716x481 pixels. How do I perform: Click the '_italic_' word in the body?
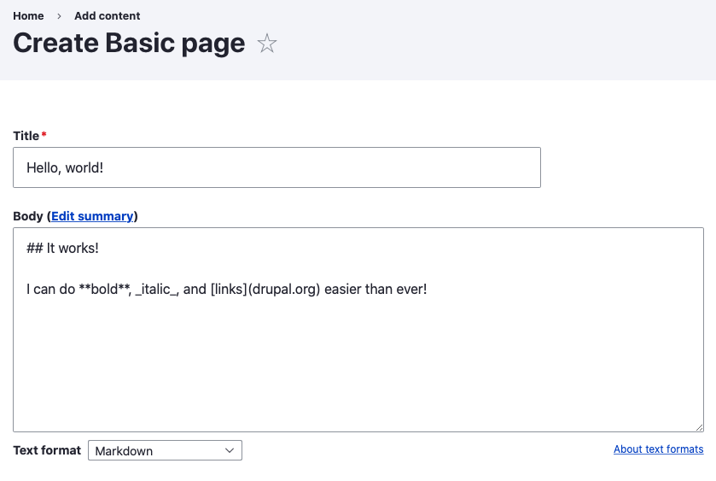[x=156, y=290]
